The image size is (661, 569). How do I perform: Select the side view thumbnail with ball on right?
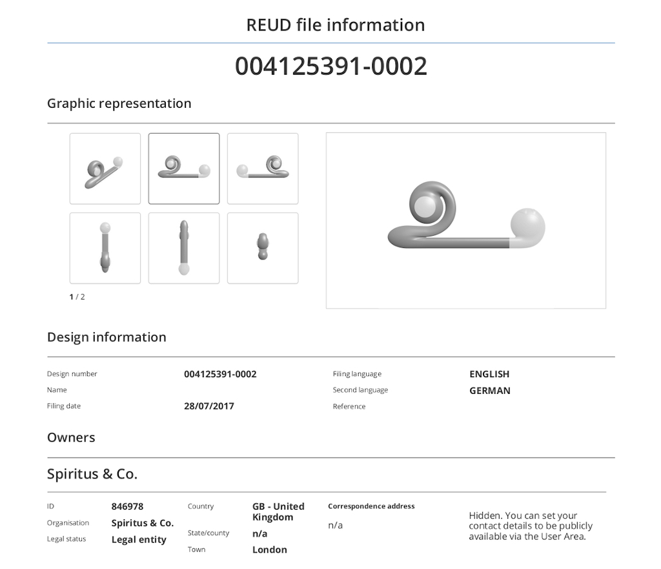184,169
